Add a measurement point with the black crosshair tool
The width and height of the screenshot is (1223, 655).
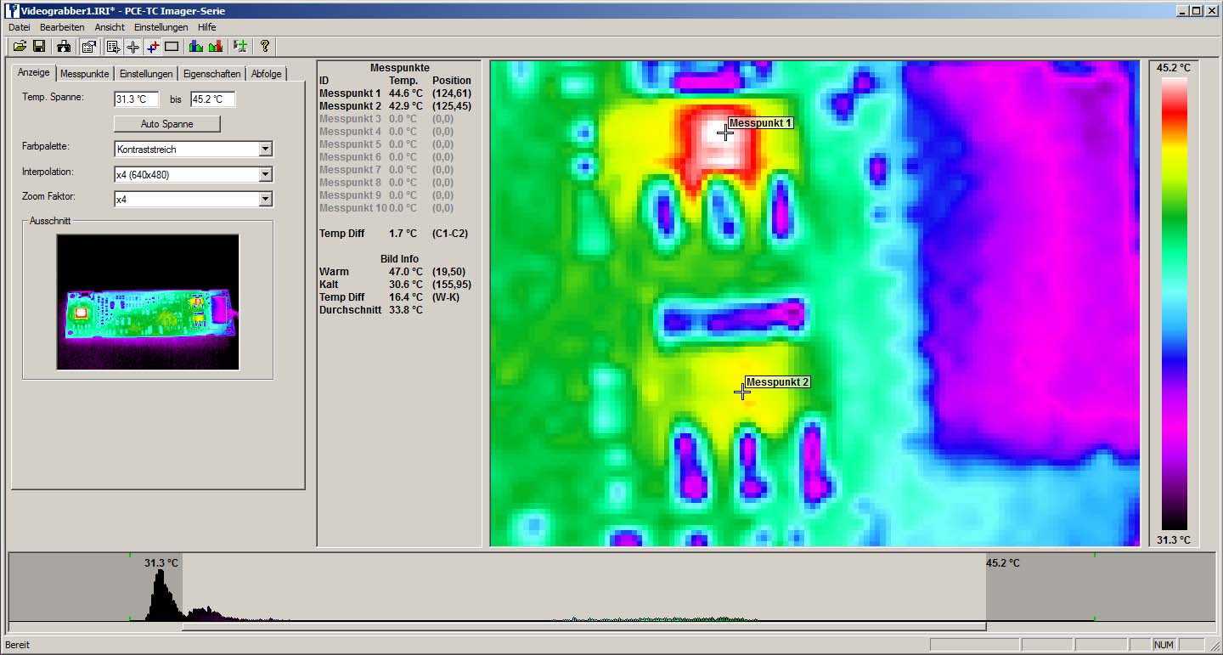click(x=132, y=46)
